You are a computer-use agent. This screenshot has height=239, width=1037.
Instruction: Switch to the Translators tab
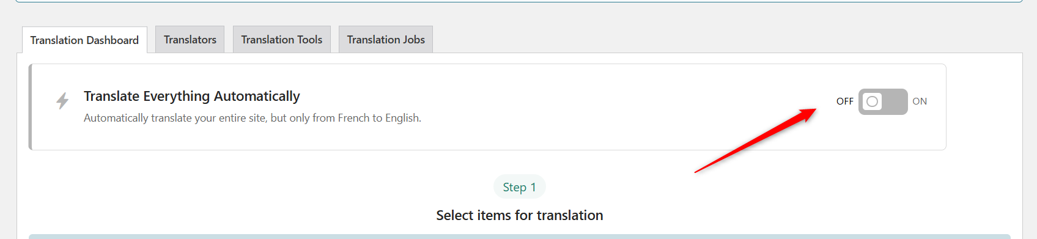tap(190, 39)
